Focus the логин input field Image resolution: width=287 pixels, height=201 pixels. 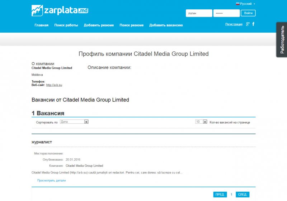point(199,13)
